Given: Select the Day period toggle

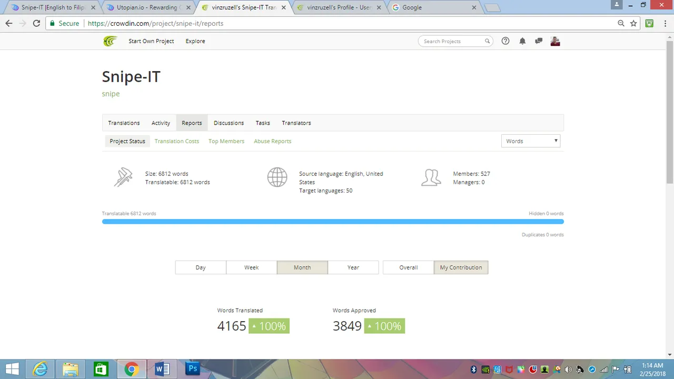Looking at the screenshot, I should coord(201,267).
